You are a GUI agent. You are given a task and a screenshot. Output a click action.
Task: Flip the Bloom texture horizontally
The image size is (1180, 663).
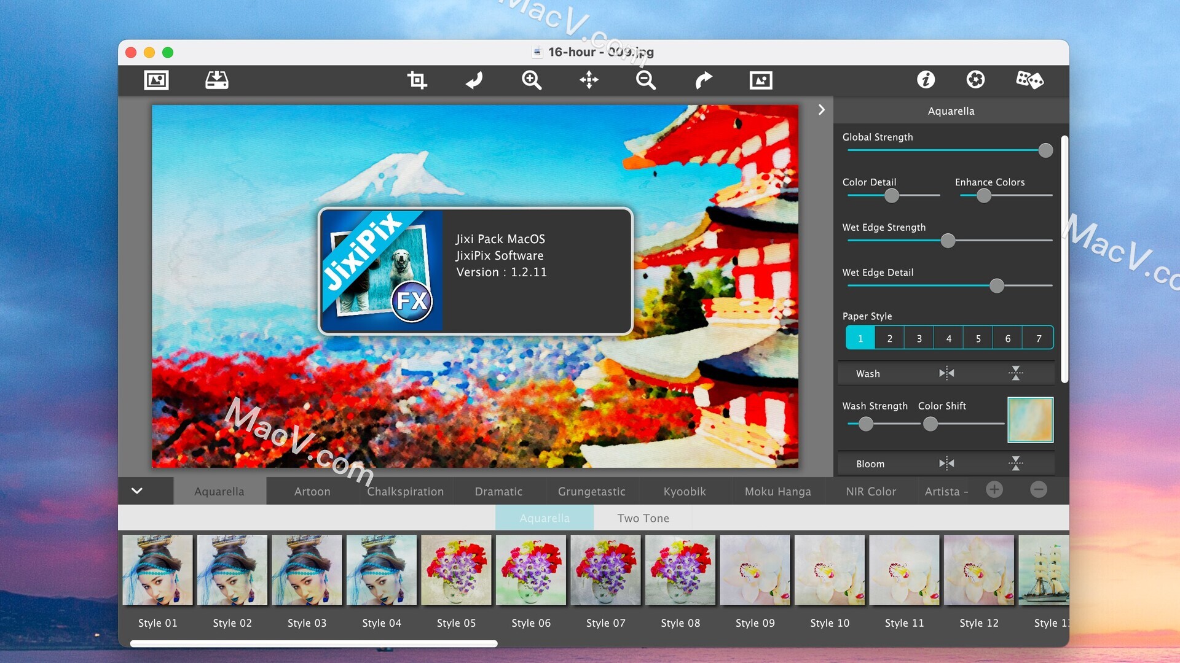coord(946,463)
